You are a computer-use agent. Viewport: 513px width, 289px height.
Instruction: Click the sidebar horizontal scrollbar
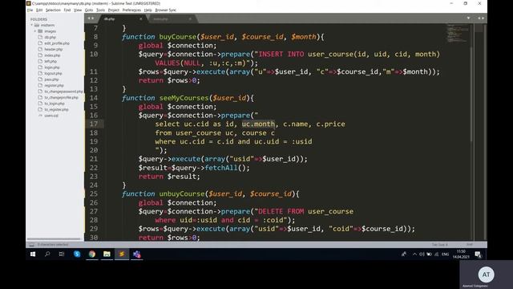[54, 239]
